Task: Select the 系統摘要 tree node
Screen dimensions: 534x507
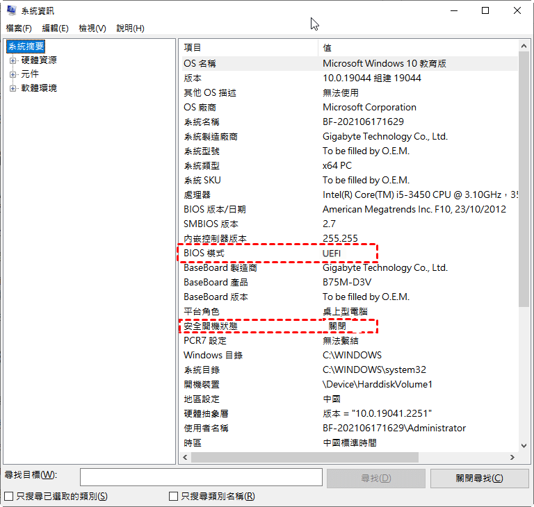Action: click(x=26, y=47)
